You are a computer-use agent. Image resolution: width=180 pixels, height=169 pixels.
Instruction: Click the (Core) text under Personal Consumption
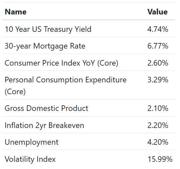pos(15,92)
